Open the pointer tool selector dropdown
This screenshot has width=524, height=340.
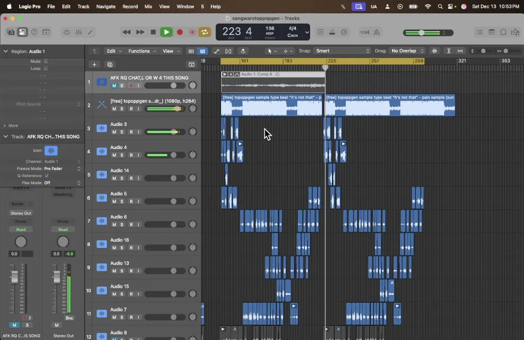[272, 51]
